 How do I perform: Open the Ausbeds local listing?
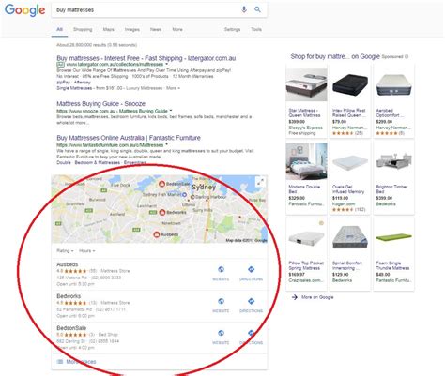(x=68, y=264)
